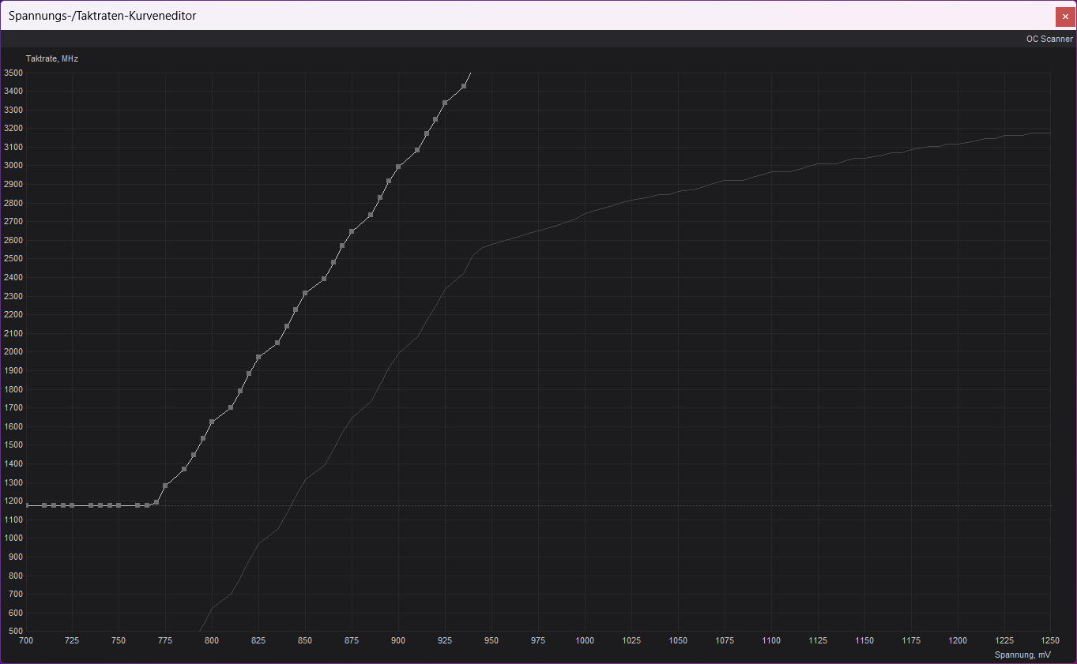Click the 785 mV point near 1370 MHz
The image size is (1077, 664).
[x=184, y=469]
